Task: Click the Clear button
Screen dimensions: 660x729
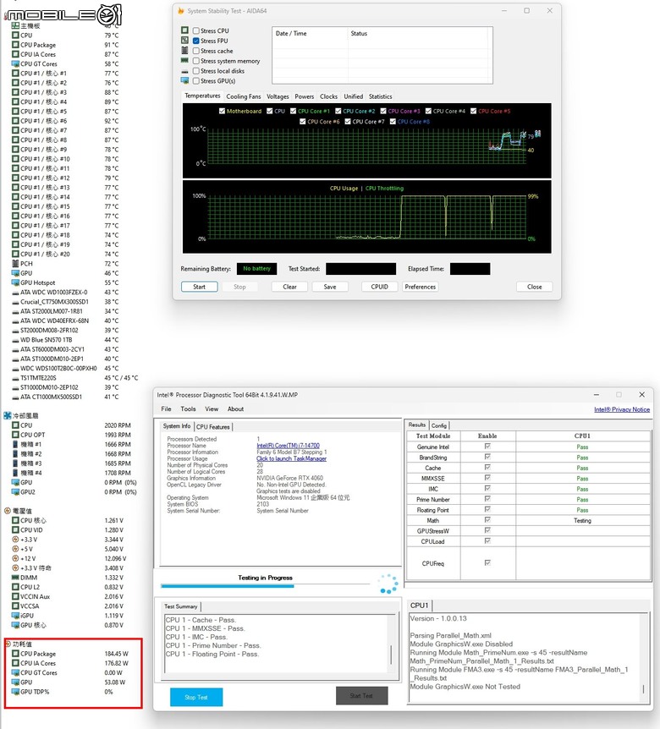Action: [x=289, y=287]
